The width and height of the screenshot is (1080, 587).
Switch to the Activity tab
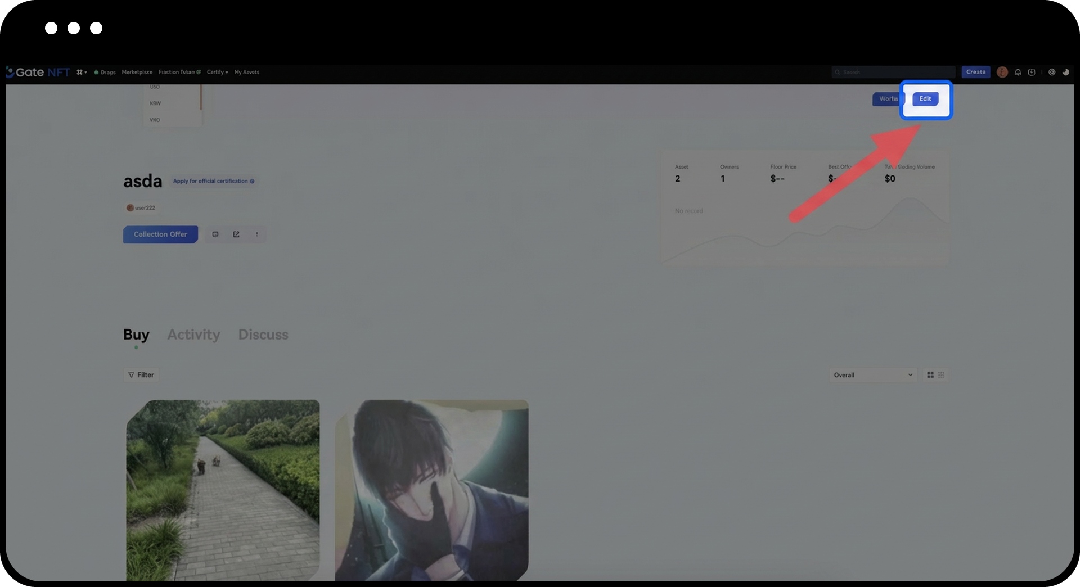193,335
